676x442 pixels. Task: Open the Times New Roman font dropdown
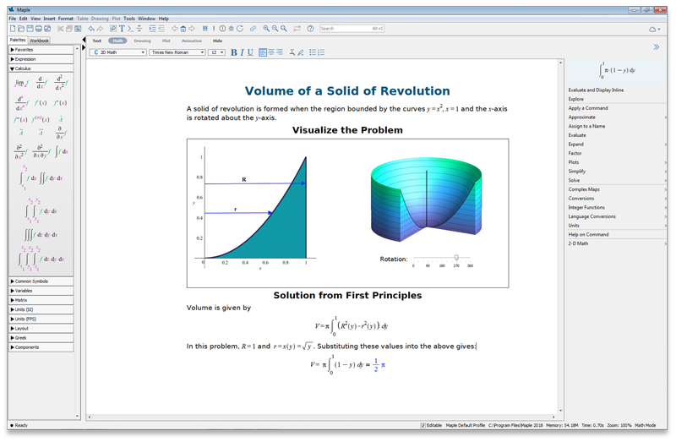(x=177, y=52)
